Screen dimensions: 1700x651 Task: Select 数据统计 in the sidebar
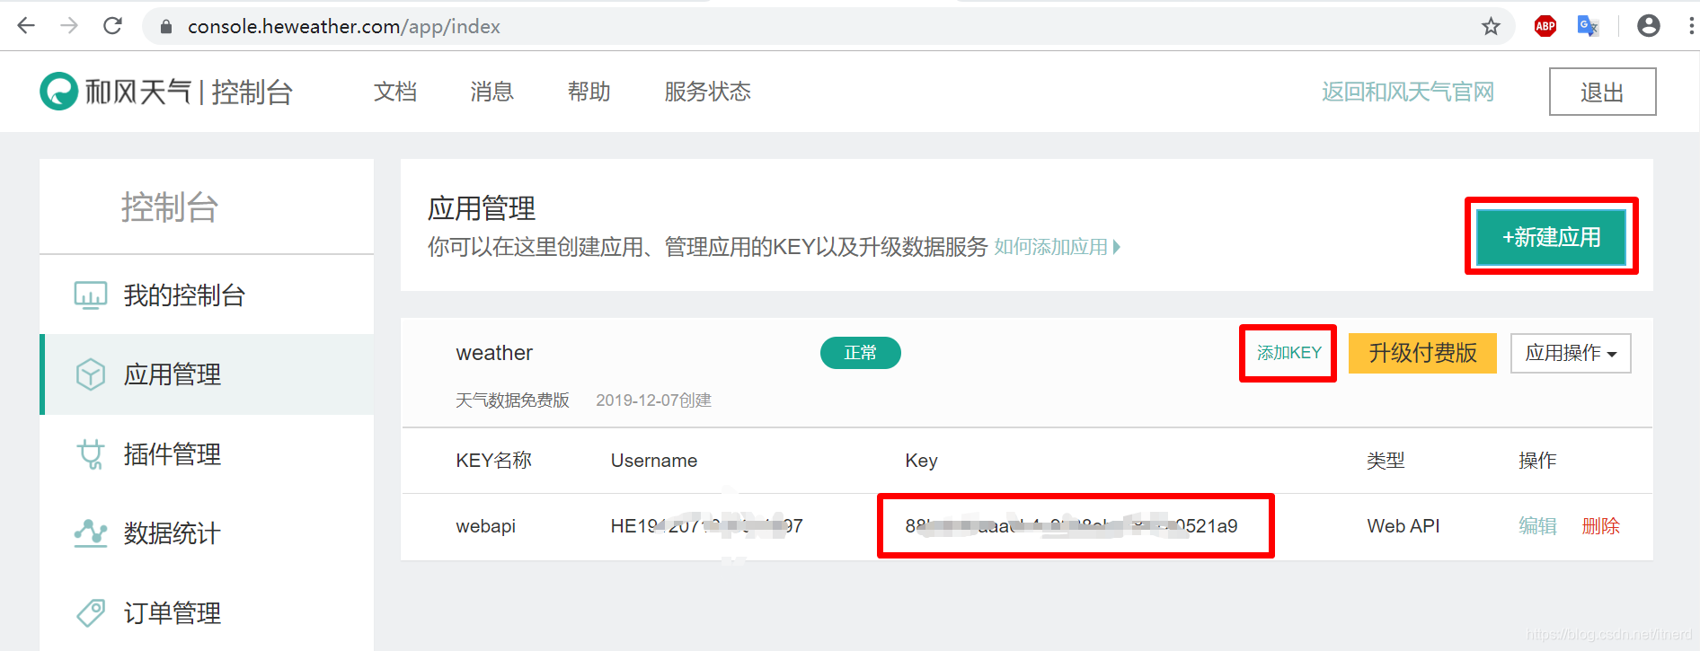tap(207, 533)
